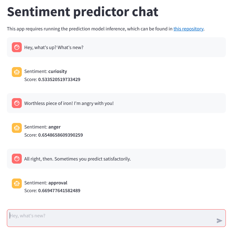Click user avatar beside "Worthless piece of iron" message
Viewport: 233px width, 235px height.
point(17,103)
